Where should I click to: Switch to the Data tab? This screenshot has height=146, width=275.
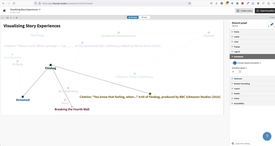click(144, 17)
